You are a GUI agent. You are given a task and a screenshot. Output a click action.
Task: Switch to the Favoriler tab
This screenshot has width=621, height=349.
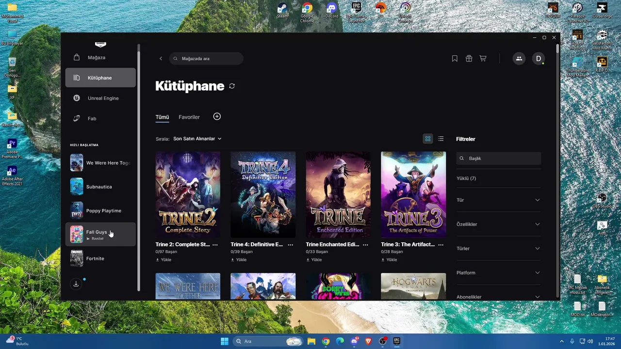189,117
